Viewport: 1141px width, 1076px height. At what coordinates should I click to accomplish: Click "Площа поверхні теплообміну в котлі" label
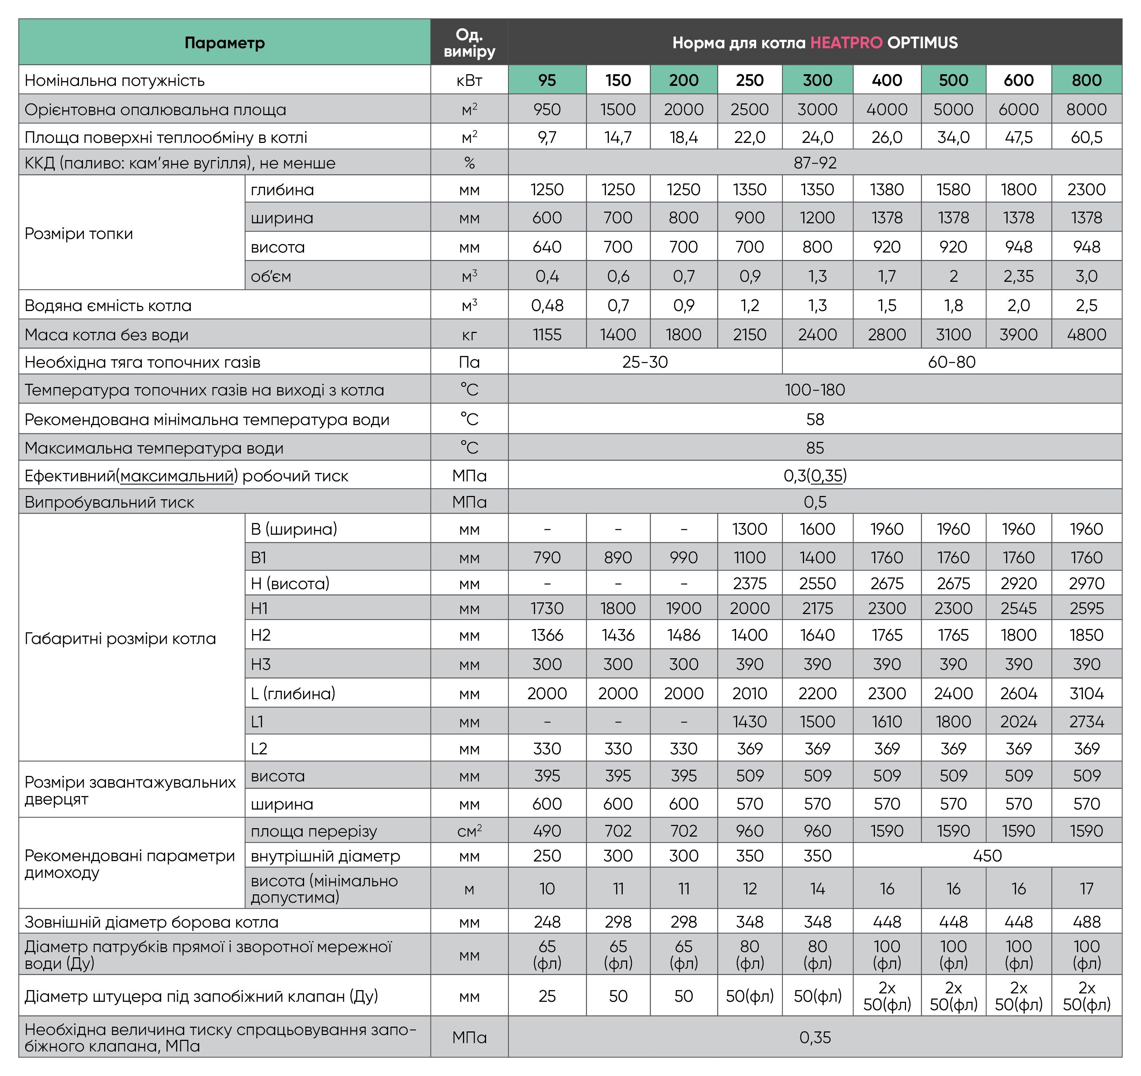tap(166, 137)
